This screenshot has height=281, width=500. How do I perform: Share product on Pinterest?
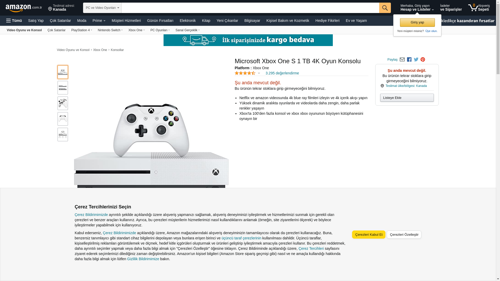pos(423,60)
